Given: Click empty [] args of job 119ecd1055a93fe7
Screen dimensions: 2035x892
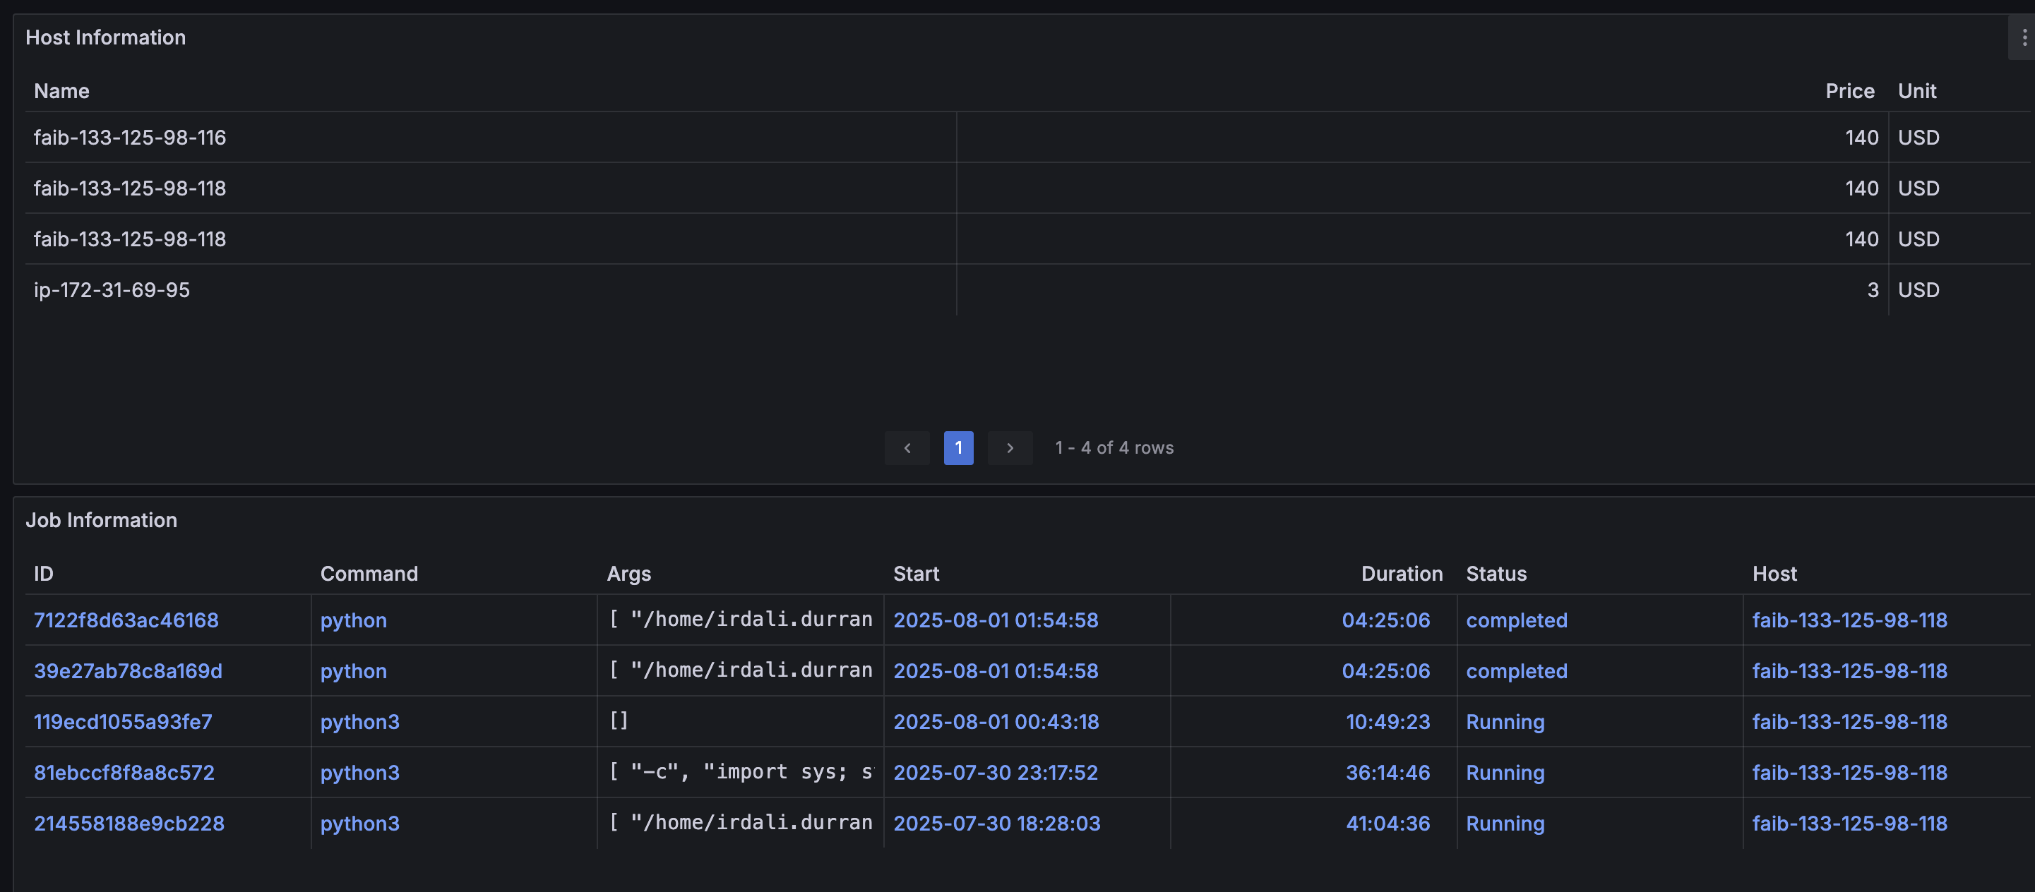Looking at the screenshot, I should click(619, 721).
